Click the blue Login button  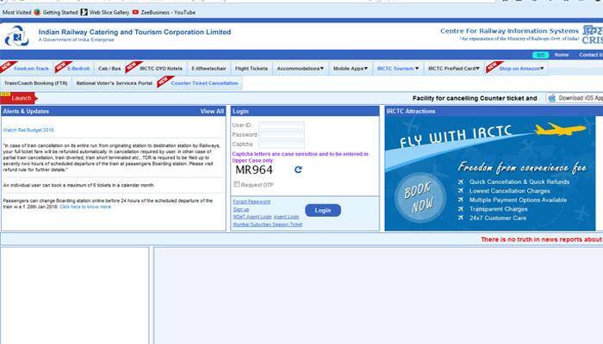coord(323,210)
